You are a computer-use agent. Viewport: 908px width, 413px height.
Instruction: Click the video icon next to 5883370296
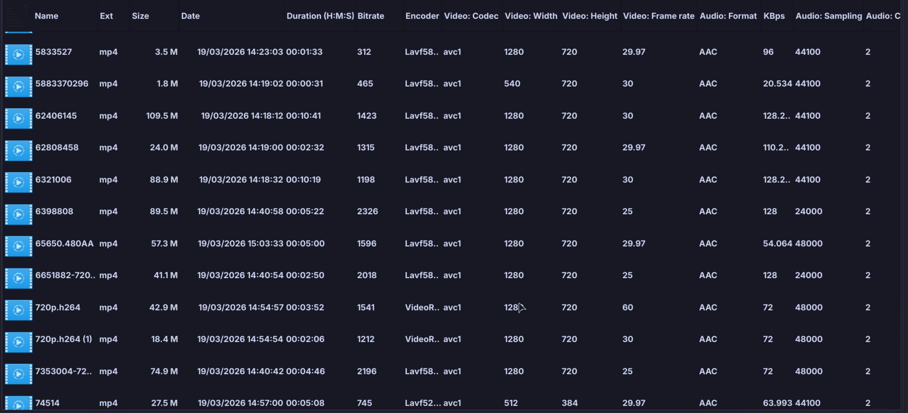tap(18, 86)
